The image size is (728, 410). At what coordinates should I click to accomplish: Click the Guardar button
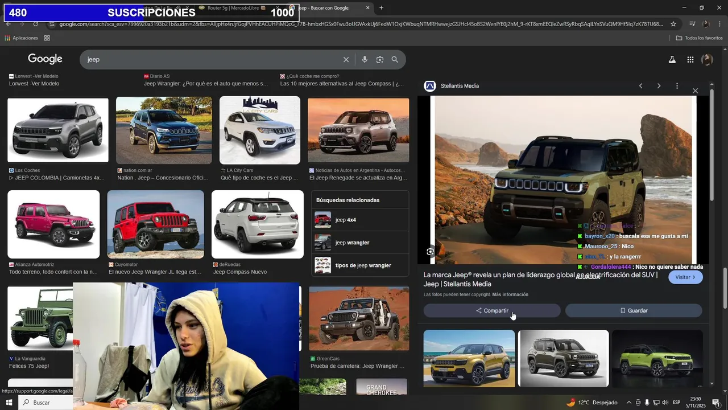click(x=634, y=311)
